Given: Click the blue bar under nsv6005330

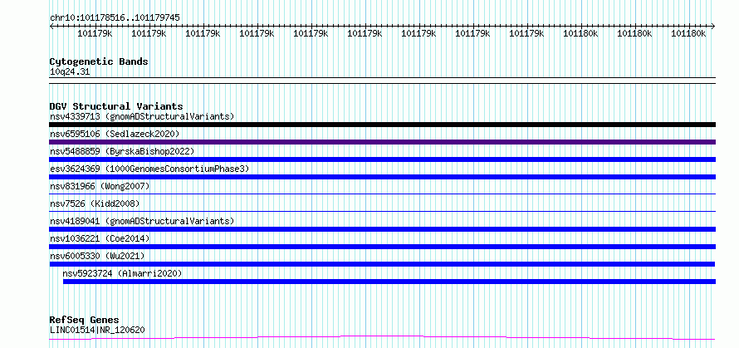Looking at the screenshot, I should tap(382, 264).
